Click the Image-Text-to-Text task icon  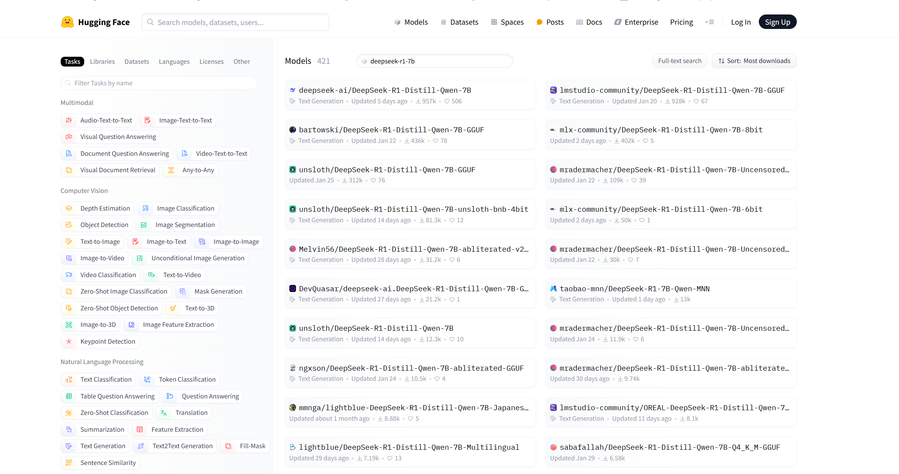[x=148, y=120]
